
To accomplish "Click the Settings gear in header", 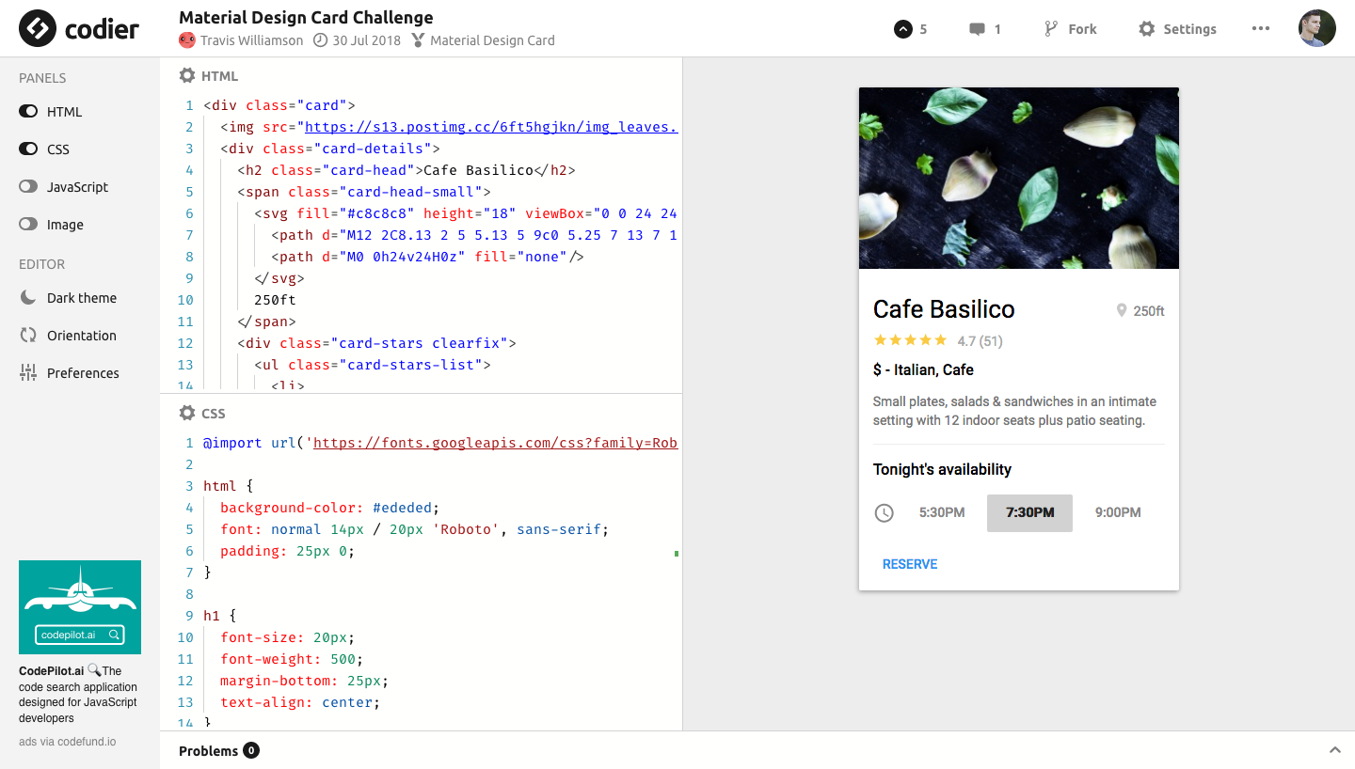I will coord(1146,29).
